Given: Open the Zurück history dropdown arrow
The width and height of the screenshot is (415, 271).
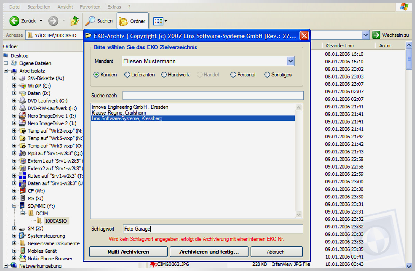Looking at the screenshot, I should 41,21.
